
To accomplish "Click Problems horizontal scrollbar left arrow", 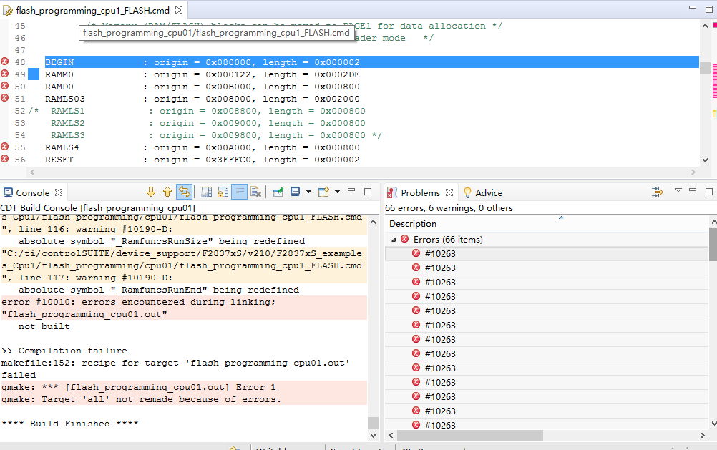I will click(x=391, y=436).
